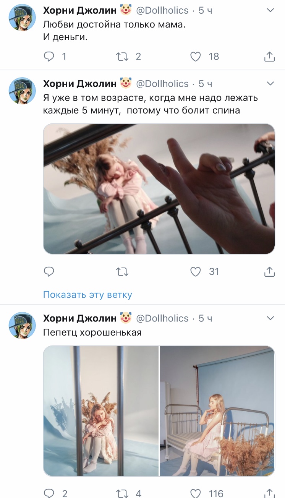Open @Dollholics profile from second tweet
This screenshot has height=498, width=285.
coord(162,84)
